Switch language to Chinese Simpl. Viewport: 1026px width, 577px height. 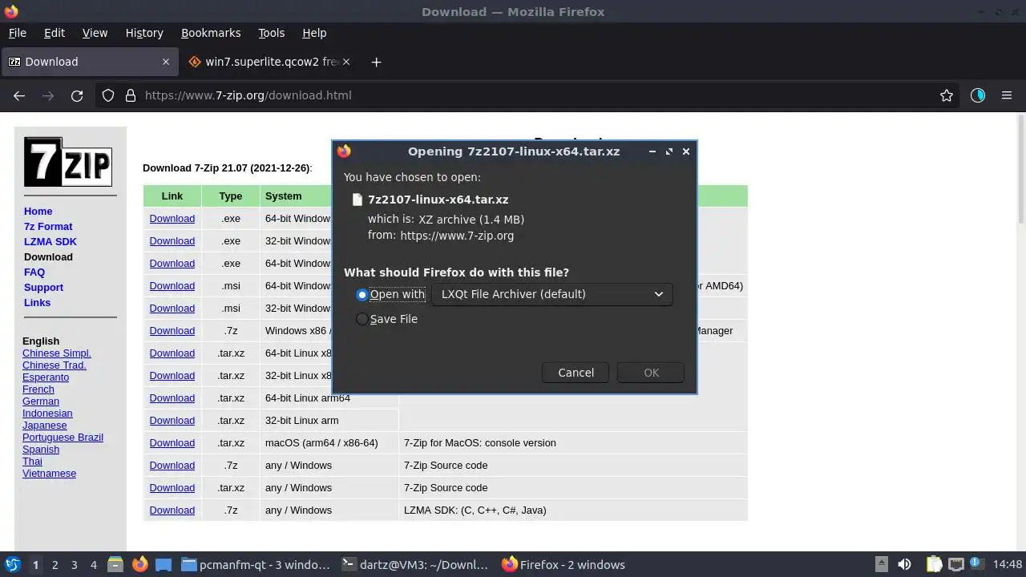pos(57,353)
